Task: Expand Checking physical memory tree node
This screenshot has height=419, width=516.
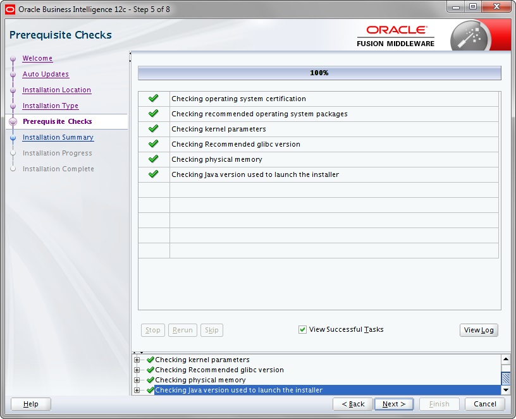Action: (x=137, y=380)
